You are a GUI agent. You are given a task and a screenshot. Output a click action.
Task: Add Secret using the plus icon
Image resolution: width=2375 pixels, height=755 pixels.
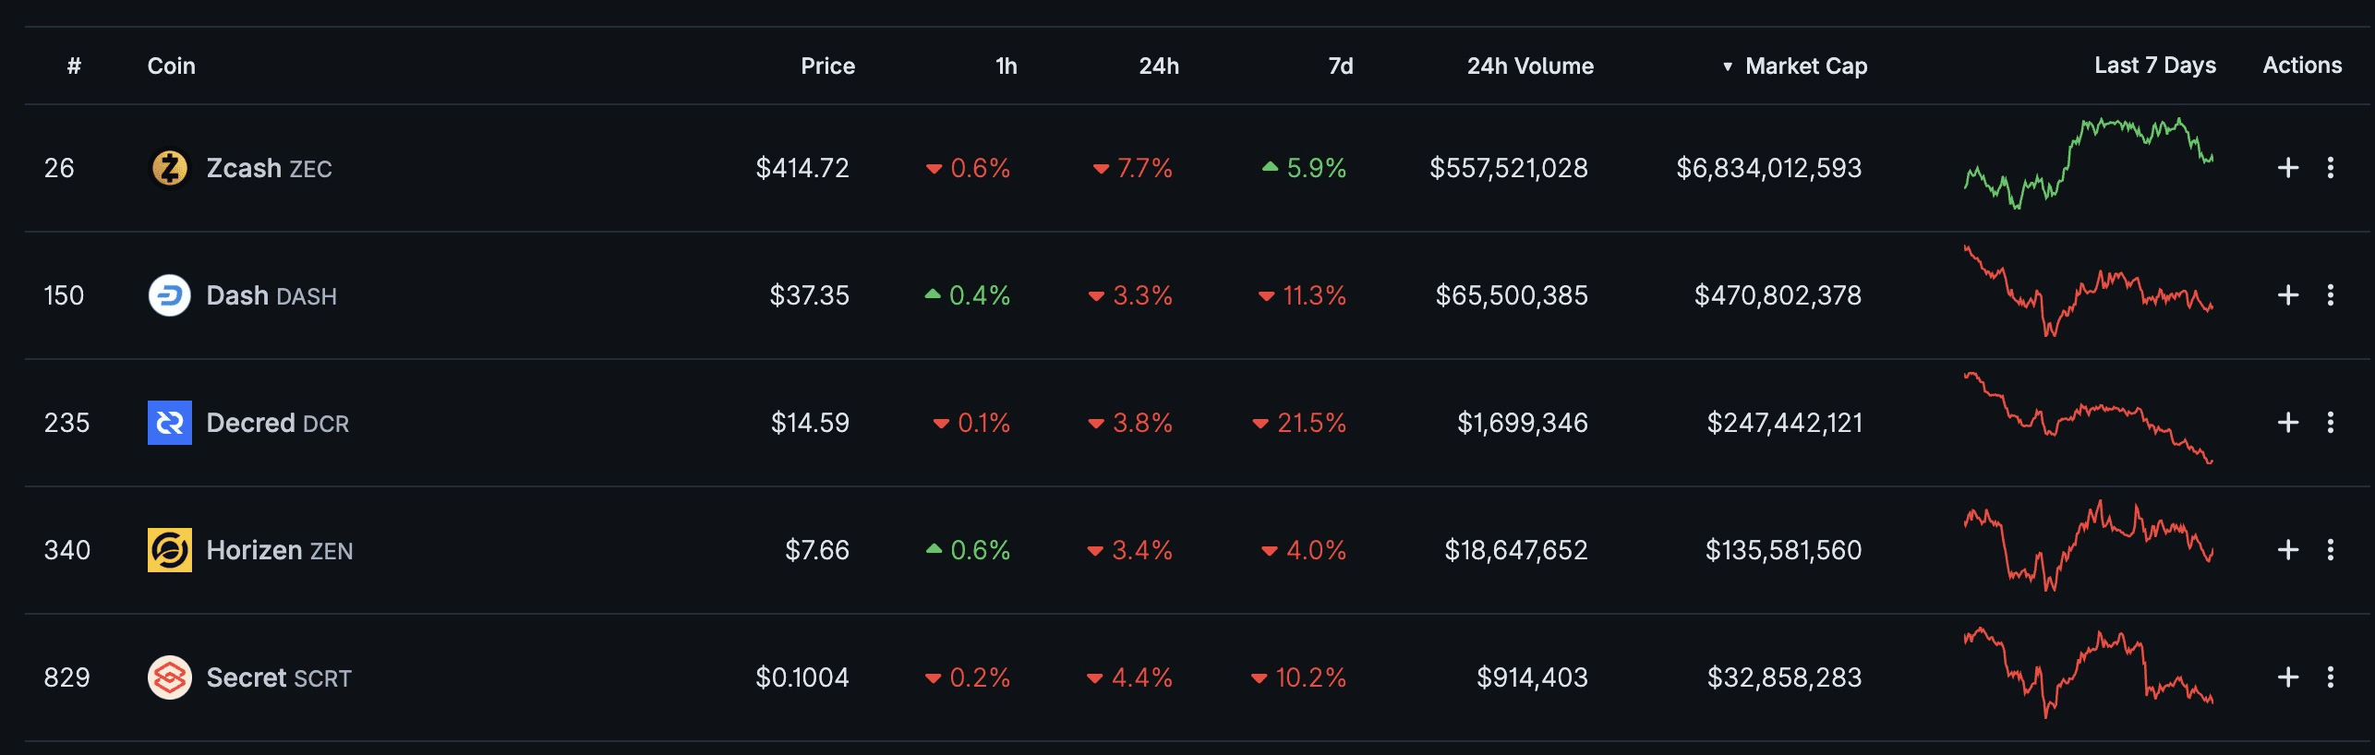(2287, 677)
